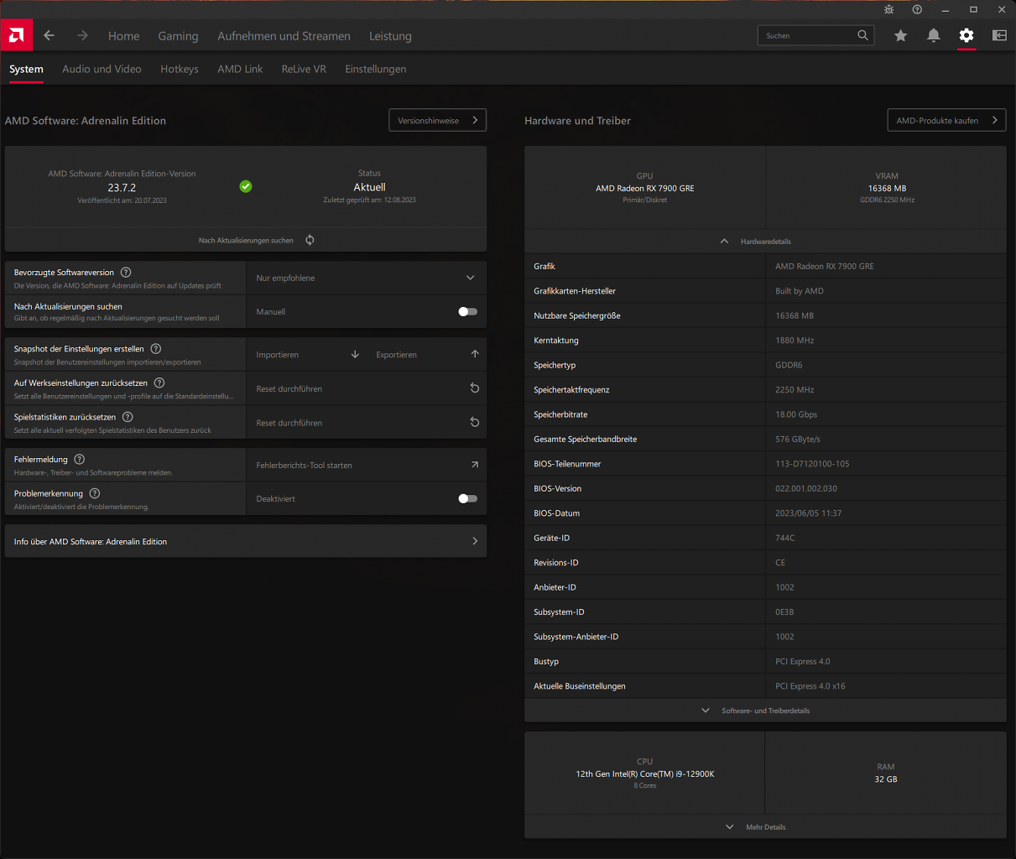
Task: Expand Info über AMD Software row
Action: 246,541
